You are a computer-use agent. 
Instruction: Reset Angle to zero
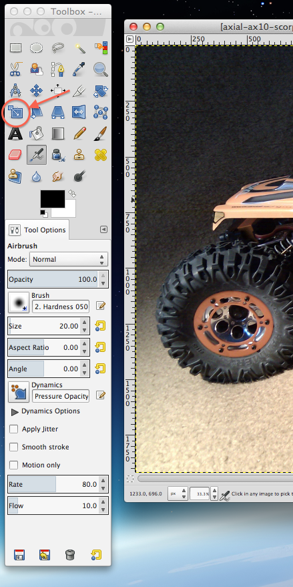[x=100, y=369]
